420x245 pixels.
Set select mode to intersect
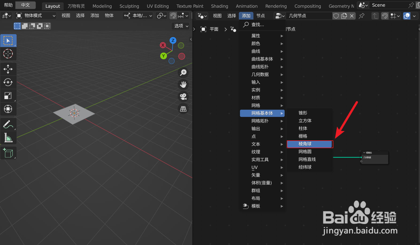point(47,26)
